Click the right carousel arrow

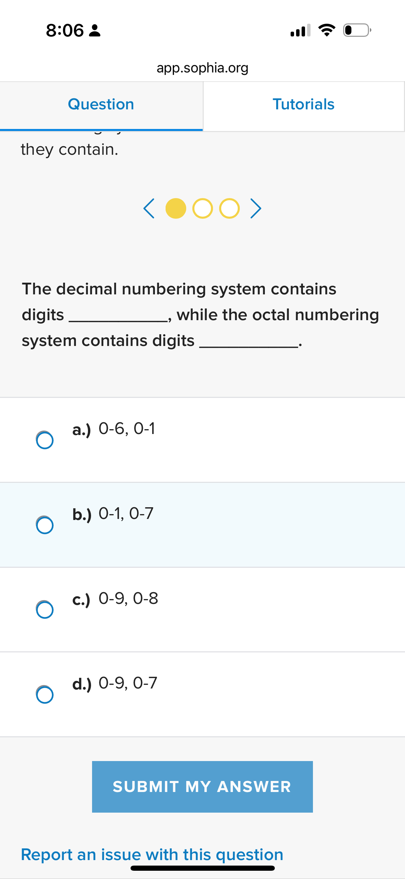coord(257,208)
